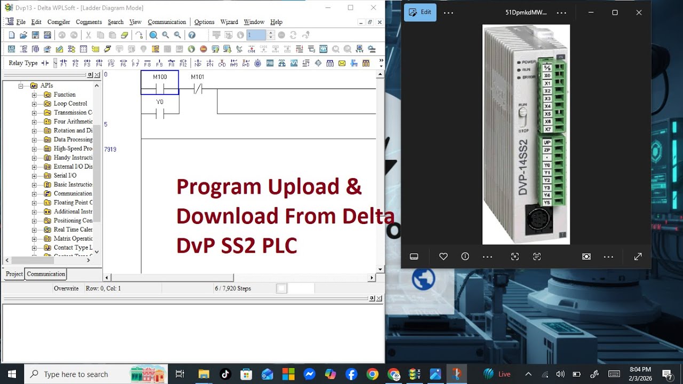Click the taskbar search box
The height and width of the screenshot is (384, 683).
pyautogui.click(x=96, y=374)
